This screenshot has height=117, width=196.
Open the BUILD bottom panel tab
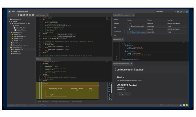coord(39,102)
